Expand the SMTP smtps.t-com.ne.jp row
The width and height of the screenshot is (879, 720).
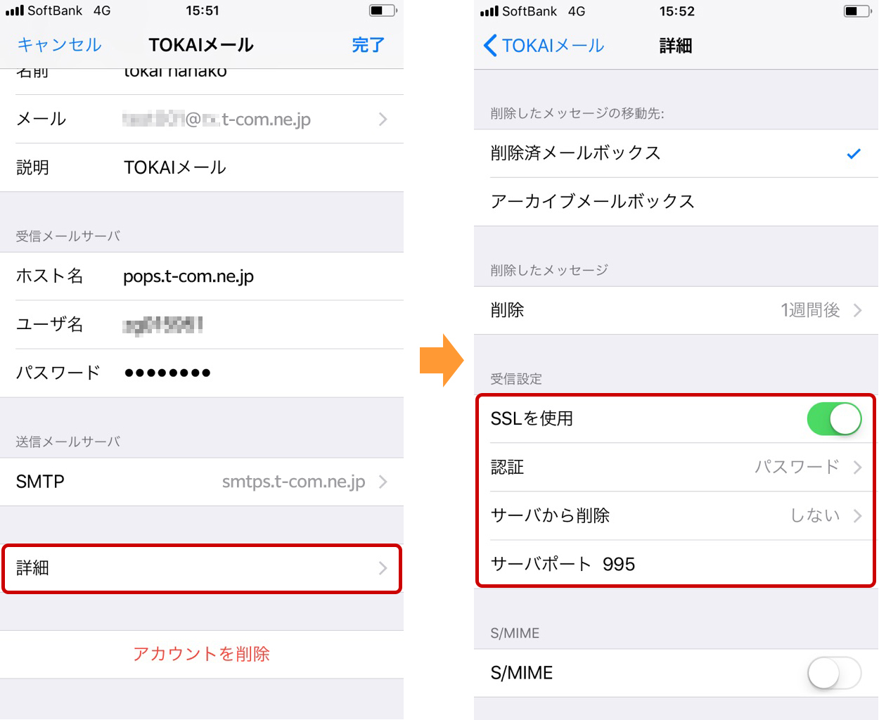click(202, 482)
